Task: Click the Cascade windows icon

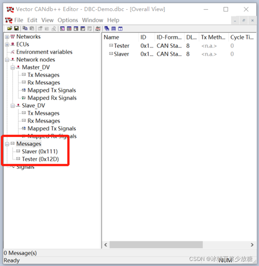Action: (x=107, y=28)
